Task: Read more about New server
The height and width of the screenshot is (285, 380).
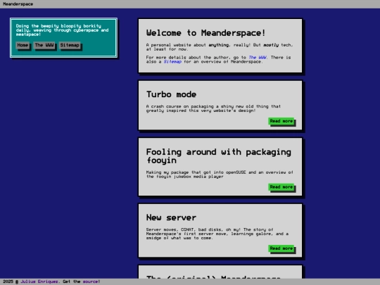Action: [281, 248]
